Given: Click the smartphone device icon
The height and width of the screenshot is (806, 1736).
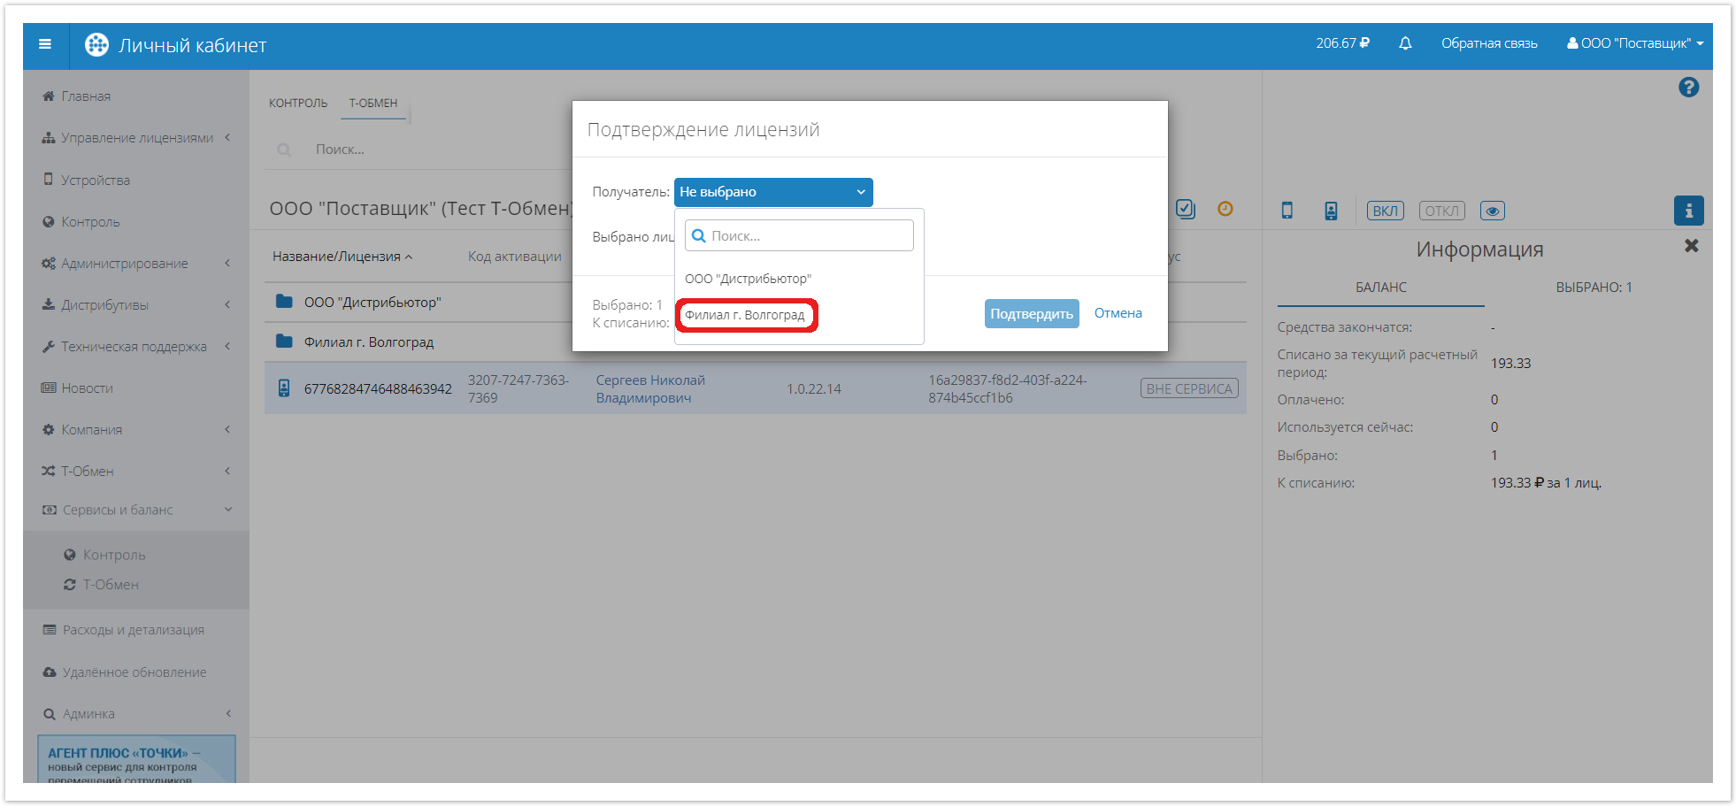Looking at the screenshot, I should [x=1287, y=211].
